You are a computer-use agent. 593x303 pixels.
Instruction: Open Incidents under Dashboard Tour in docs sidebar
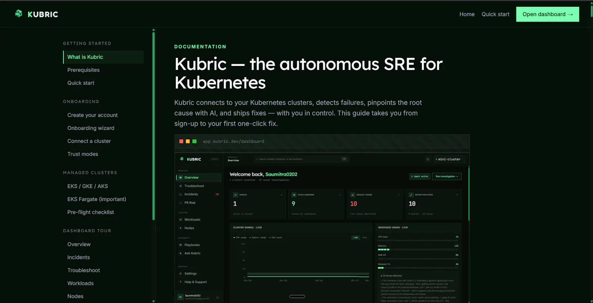click(x=79, y=257)
